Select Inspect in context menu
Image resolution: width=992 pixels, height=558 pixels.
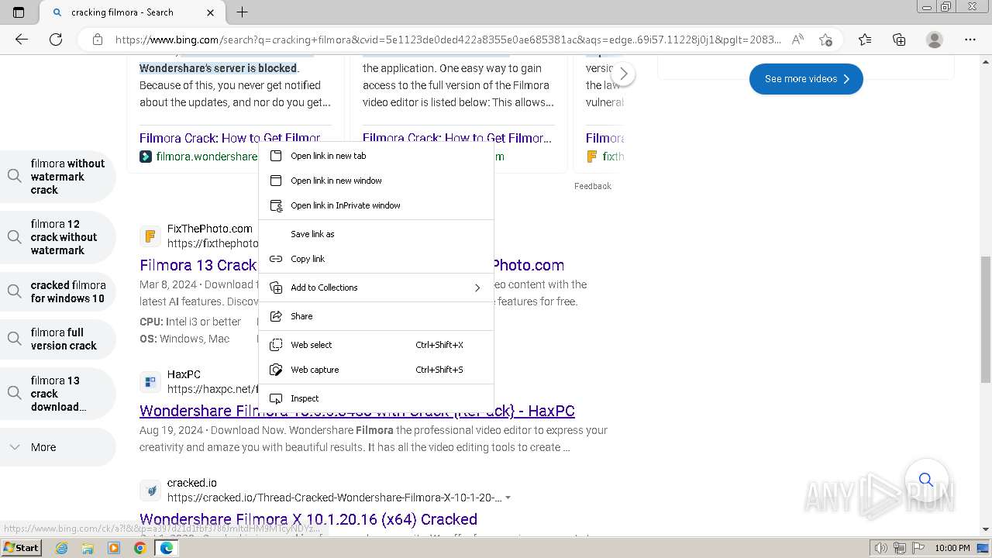click(376, 398)
